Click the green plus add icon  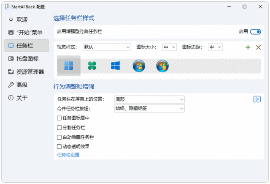pos(248,47)
